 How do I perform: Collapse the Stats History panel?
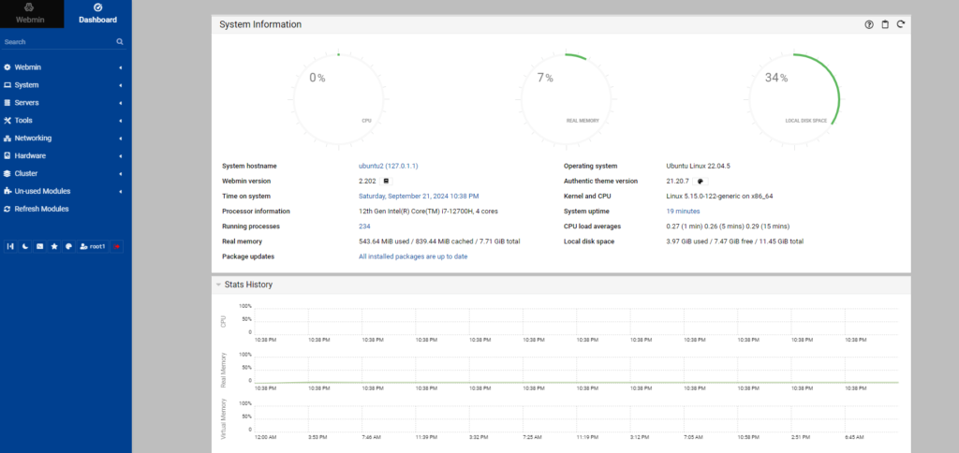click(217, 285)
